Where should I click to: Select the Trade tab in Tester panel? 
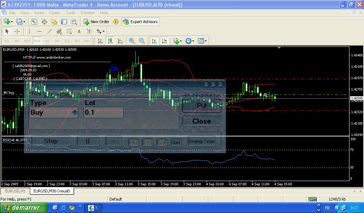pyautogui.click(x=37, y=94)
